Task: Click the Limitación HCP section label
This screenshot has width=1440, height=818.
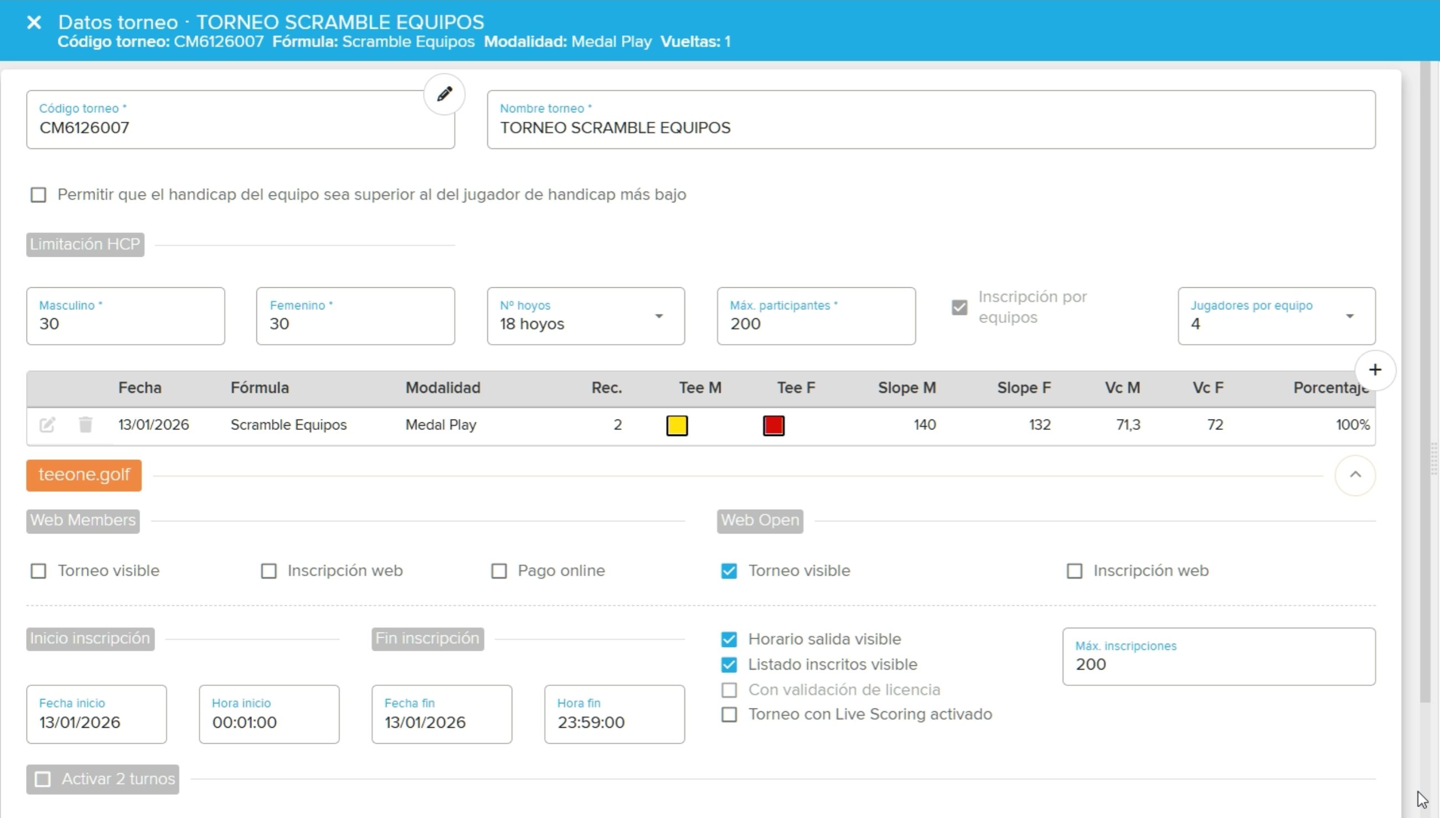Action: tap(85, 245)
